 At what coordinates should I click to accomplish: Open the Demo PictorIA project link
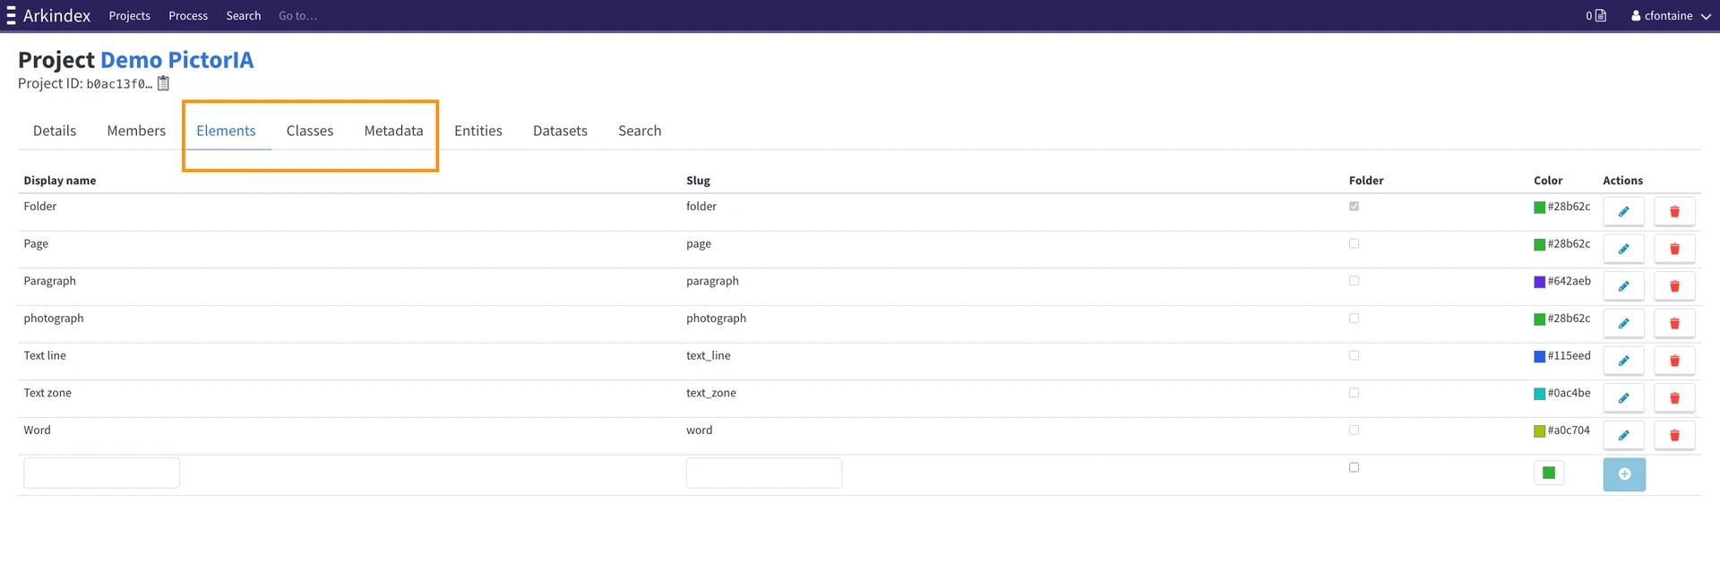point(176,60)
